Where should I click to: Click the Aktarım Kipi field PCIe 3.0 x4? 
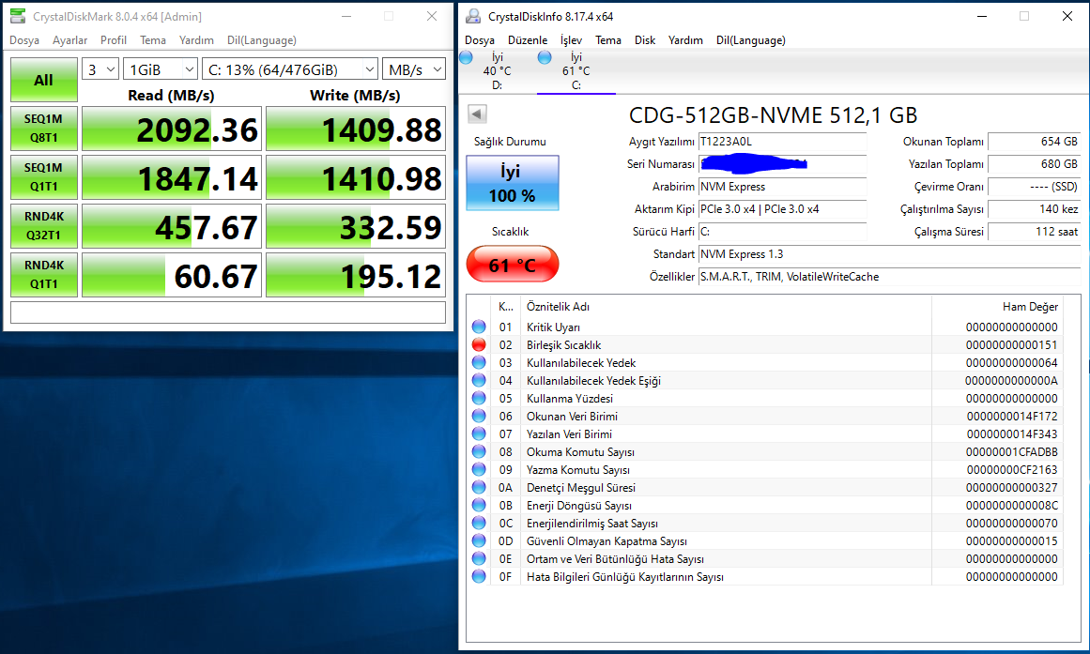(783, 209)
